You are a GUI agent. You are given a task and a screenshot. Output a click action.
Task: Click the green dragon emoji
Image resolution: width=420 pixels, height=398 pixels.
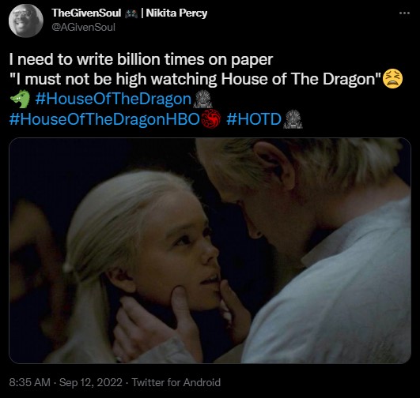[21, 99]
